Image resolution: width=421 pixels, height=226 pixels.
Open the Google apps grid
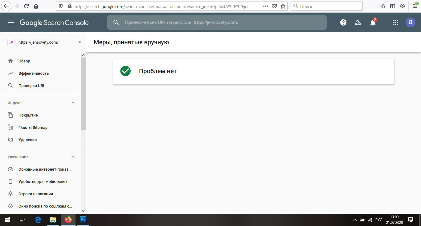click(x=396, y=22)
